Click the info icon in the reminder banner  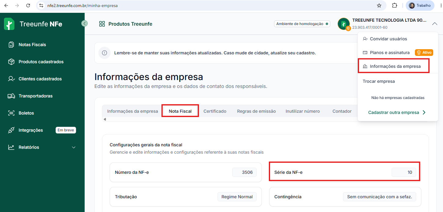[104, 53]
